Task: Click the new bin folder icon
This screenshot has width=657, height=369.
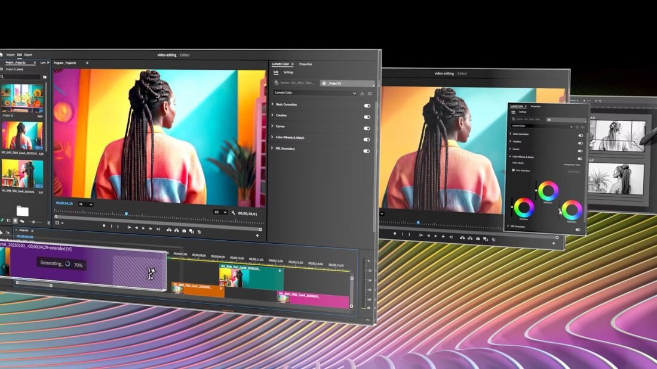Action: 45,77
